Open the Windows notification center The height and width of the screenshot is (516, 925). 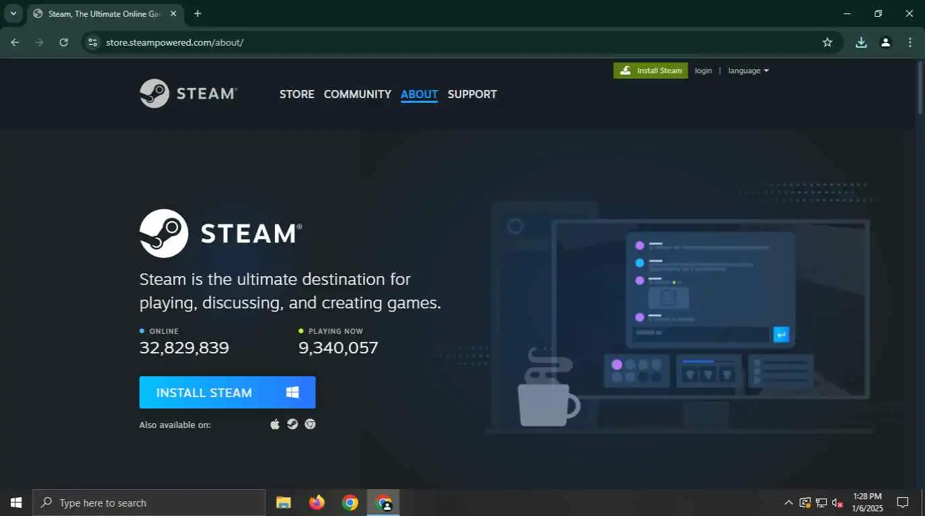903,503
